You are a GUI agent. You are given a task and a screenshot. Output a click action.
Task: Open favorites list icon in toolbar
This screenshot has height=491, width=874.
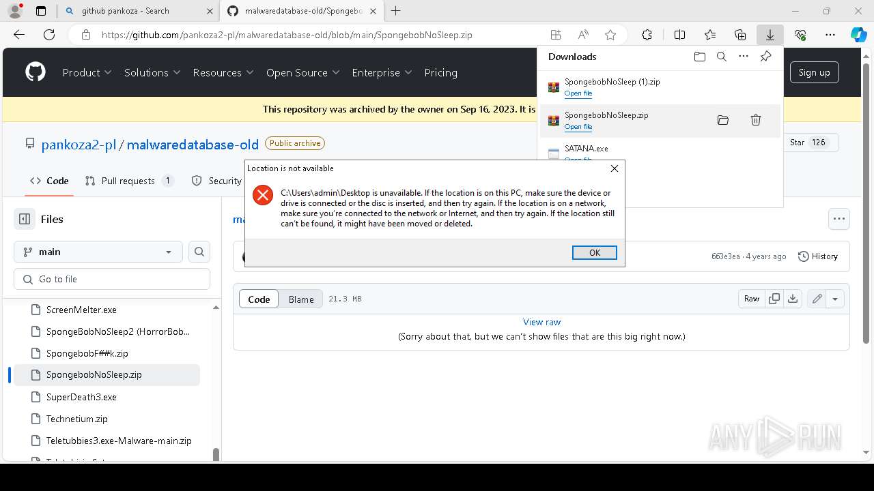pos(710,35)
